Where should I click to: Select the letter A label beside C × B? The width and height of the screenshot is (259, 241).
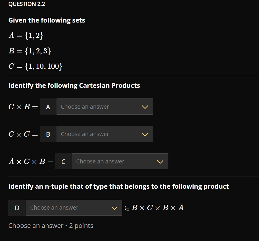[48, 107]
